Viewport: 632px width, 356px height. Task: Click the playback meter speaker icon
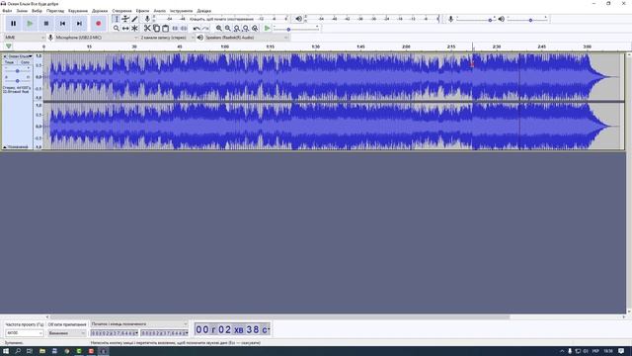[x=298, y=19]
